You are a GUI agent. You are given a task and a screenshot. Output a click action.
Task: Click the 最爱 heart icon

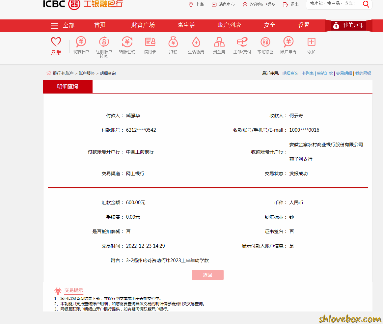tap(56, 42)
